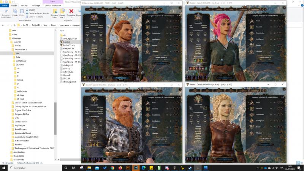Select swiftshader folder in the tree
Image resolution: width=304 pixels, height=171 pixels.
point(22,91)
